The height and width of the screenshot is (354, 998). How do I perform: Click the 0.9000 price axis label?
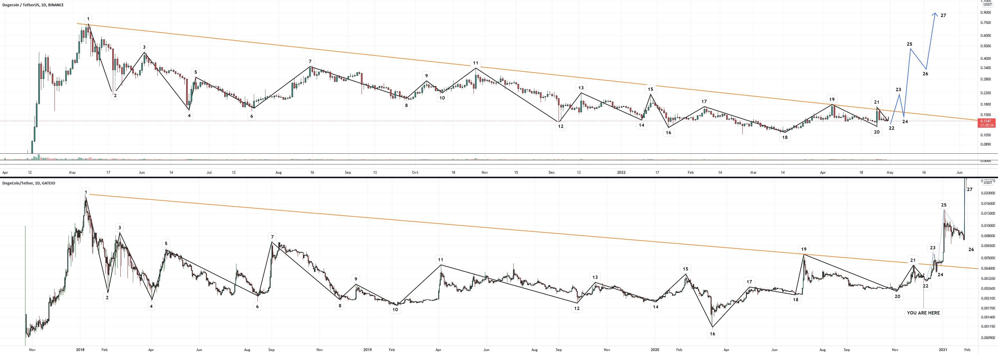click(x=986, y=12)
